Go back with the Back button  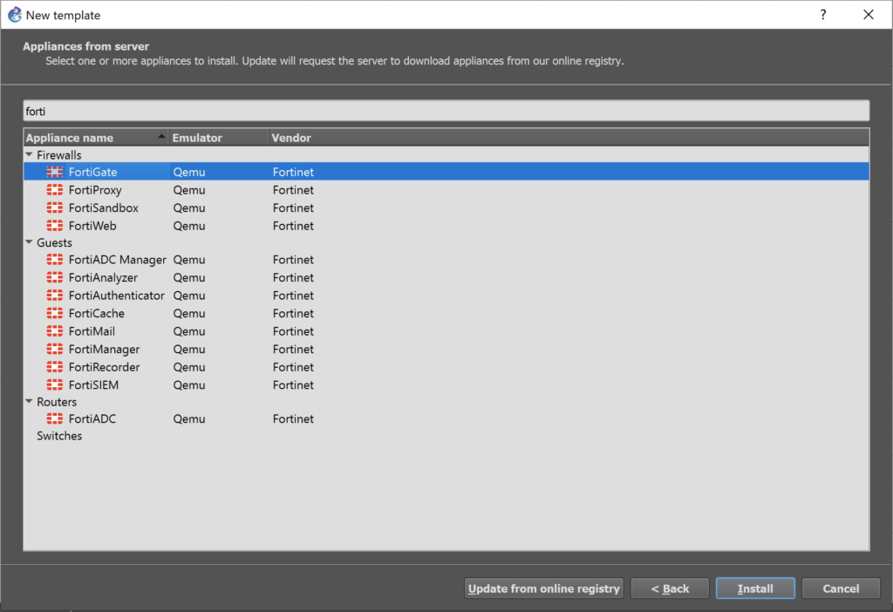coord(669,588)
